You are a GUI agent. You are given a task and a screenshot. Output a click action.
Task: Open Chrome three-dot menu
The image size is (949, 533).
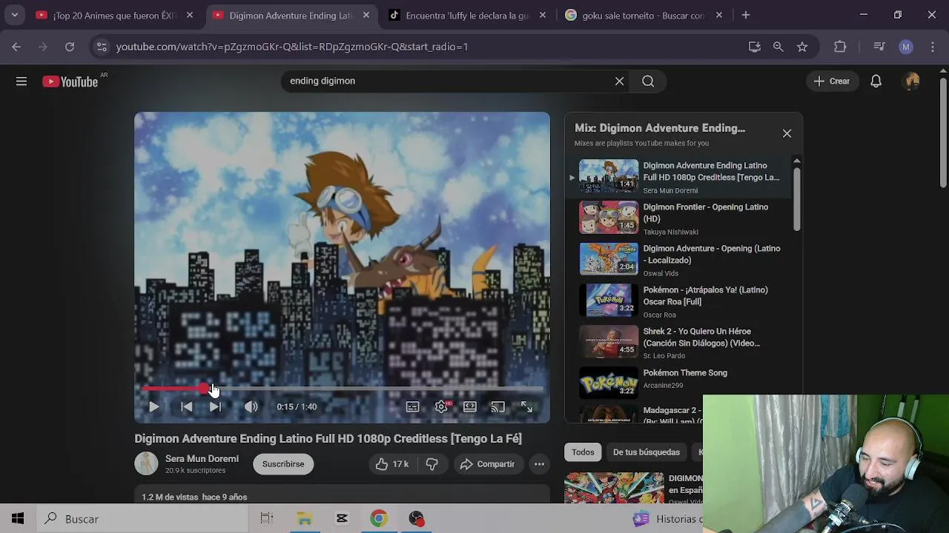point(933,47)
